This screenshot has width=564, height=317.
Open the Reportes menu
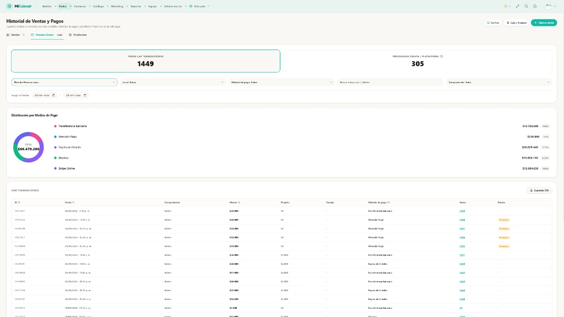point(138,6)
